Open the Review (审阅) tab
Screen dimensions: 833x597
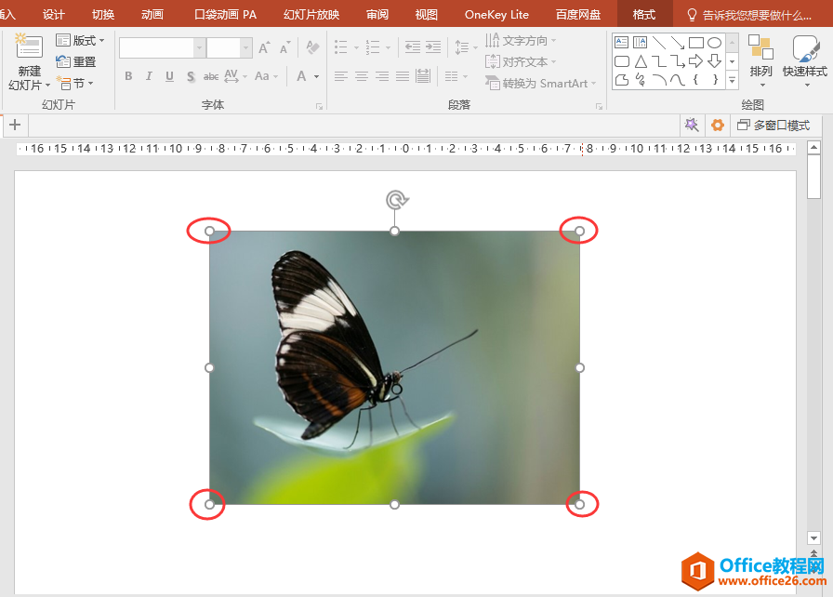coord(377,14)
